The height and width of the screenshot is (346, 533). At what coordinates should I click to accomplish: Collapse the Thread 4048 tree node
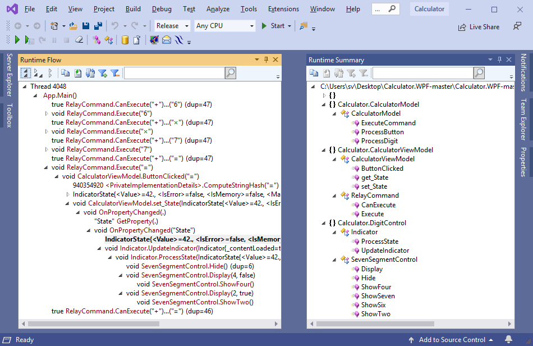(x=25, y=86)
